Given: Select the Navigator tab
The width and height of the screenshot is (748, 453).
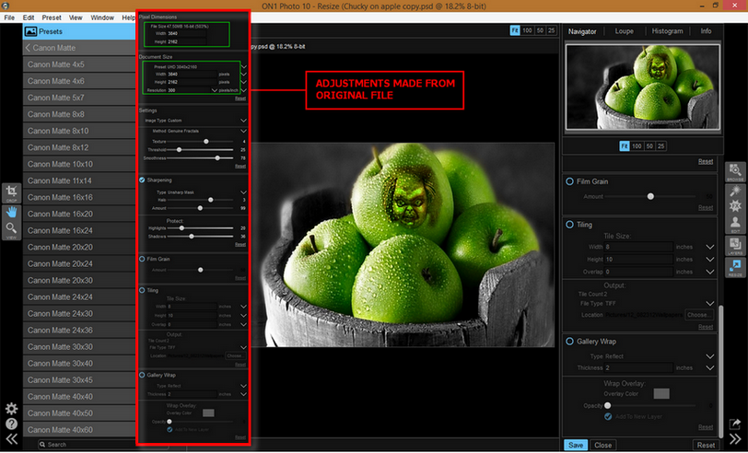Looking at the screenshot, I should 582,31.
